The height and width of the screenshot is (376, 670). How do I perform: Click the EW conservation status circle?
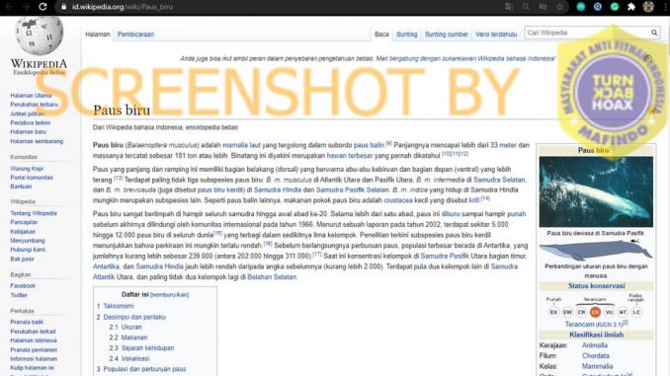(567, 312)
